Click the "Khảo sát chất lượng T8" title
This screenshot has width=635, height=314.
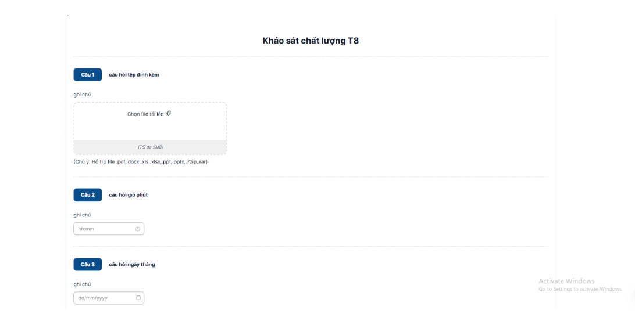pyautogui.click(x=311, y=41)
